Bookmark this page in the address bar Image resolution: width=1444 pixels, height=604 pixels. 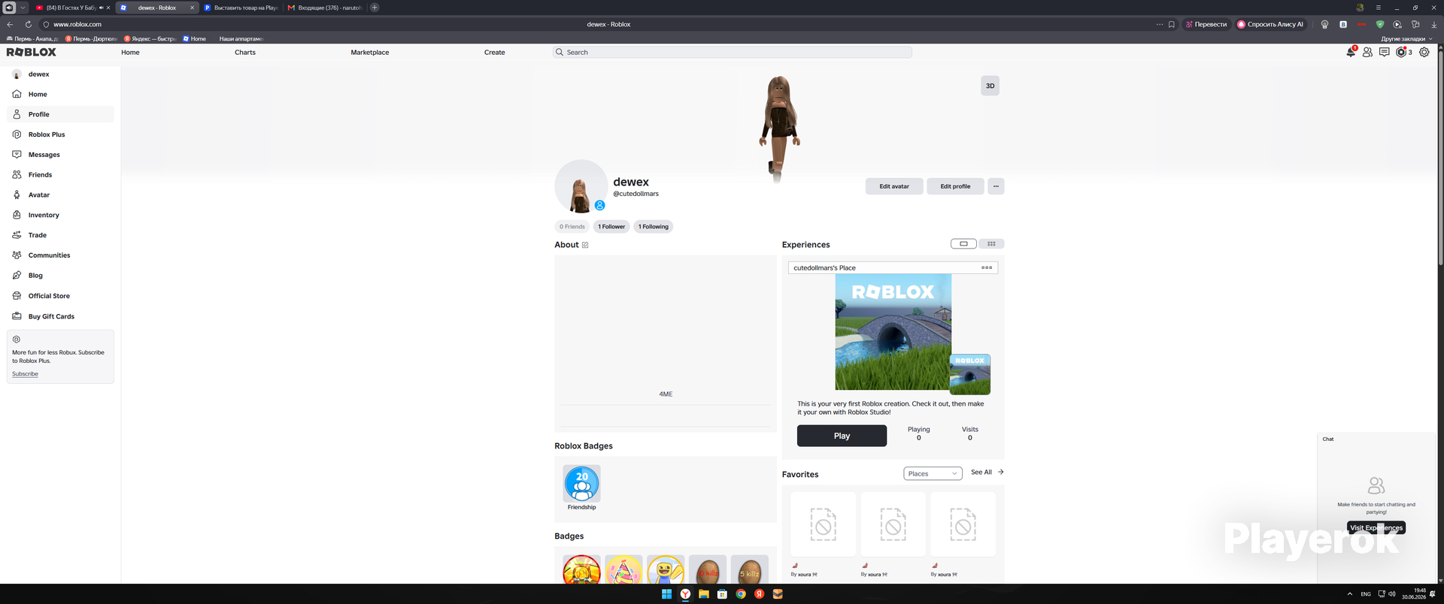(1171, 24)
